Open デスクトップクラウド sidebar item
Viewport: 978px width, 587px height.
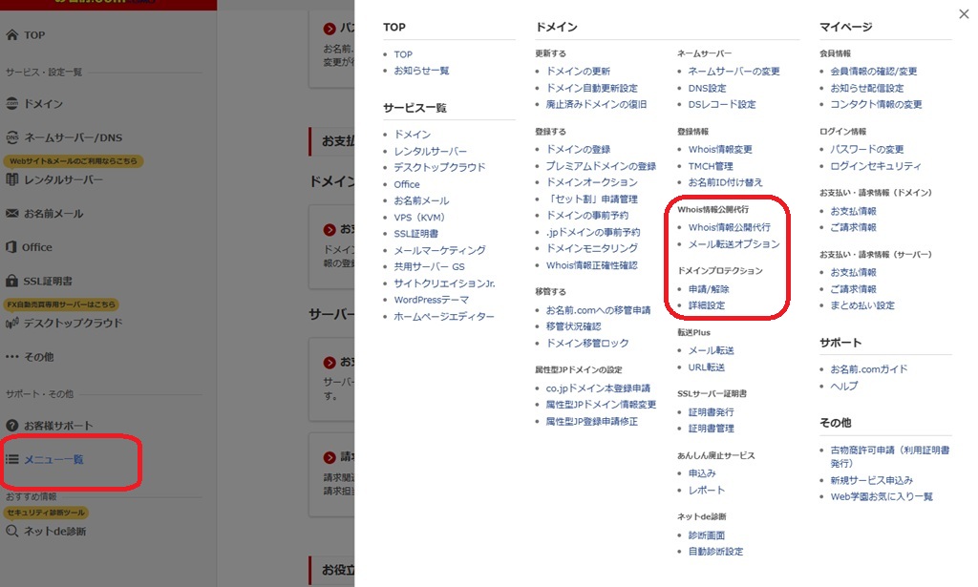pos(73,323)
